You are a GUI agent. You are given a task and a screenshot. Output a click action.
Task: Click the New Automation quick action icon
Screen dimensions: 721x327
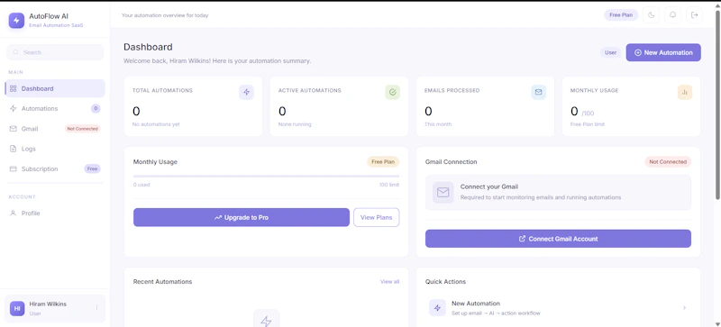click(x=437, y=308)
